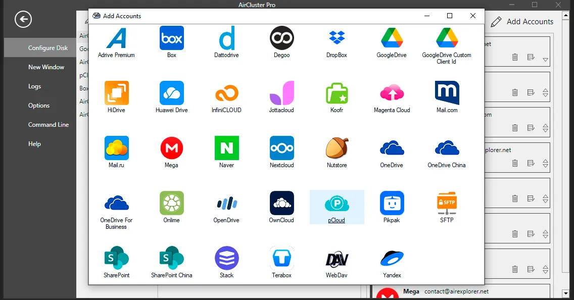Image resolution: width=574 pixels, height=300 pixels.
Task: Maximize the Add Accounts dialog
Action: pos(450,15)
